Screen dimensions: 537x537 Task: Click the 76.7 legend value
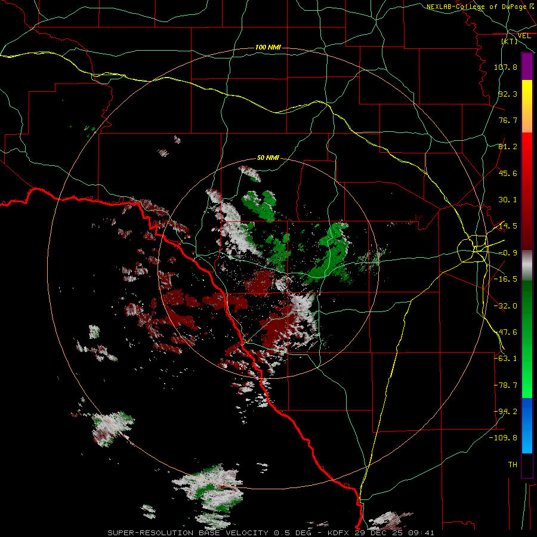508,120
